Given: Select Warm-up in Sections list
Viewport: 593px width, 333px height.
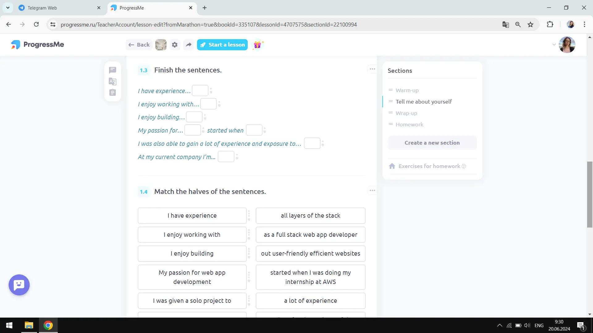Looking at the screenshot, I should [x=407, y=90].
